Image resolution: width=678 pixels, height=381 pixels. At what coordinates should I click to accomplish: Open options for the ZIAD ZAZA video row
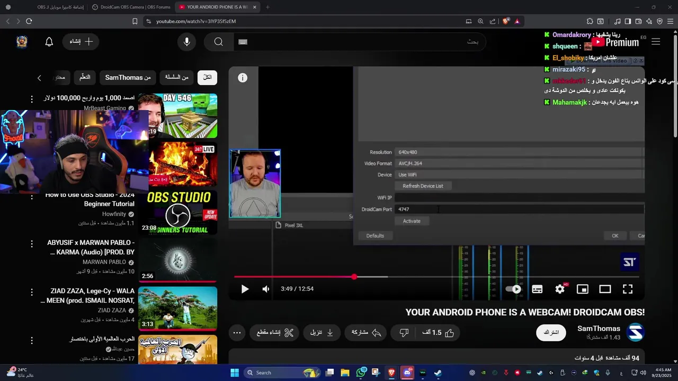32,292
